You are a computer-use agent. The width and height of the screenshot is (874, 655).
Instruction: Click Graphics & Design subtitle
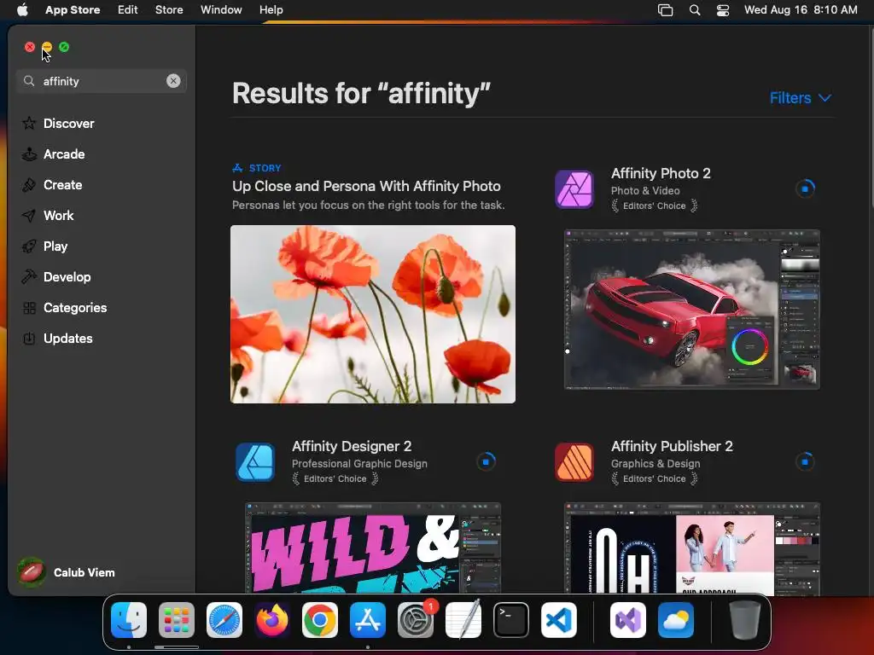655,463
